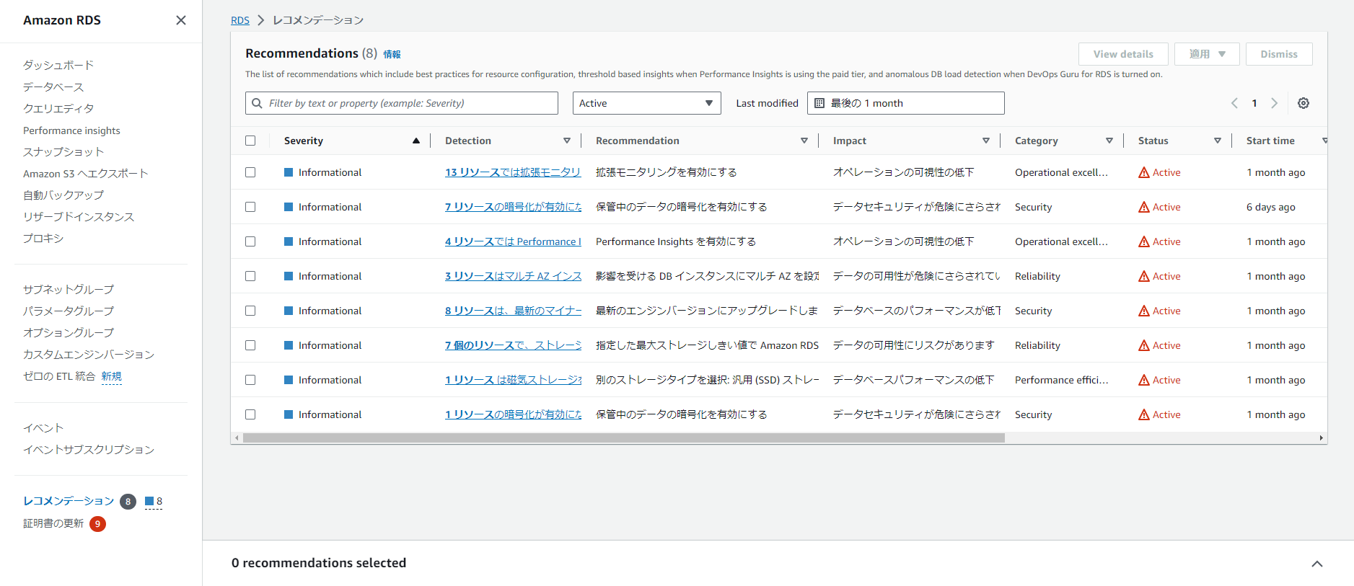Click the calendar icon in date range
Screen dimensions: 1354x586
819,103
